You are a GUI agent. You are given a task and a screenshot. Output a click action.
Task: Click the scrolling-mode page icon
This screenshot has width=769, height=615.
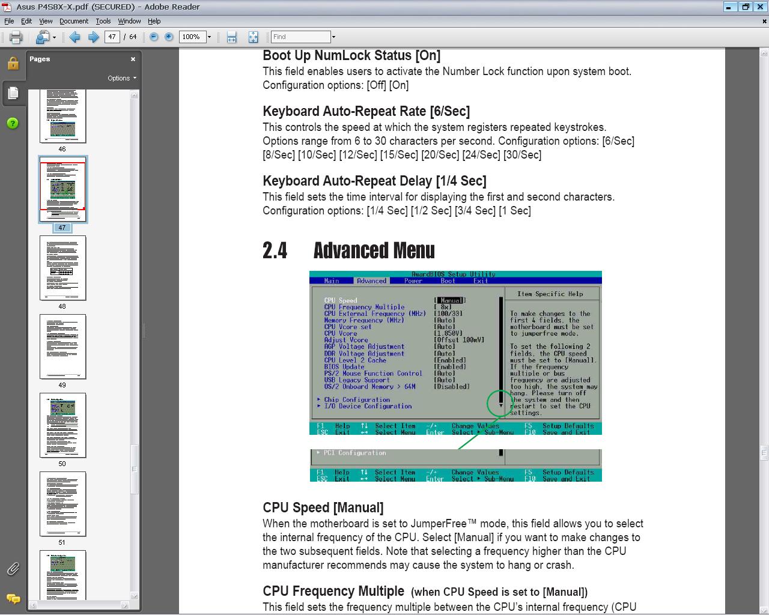pos(232,37)
